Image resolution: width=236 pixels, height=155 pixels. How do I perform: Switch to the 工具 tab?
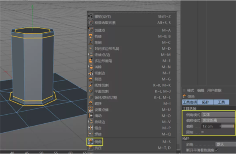[221, 102]
